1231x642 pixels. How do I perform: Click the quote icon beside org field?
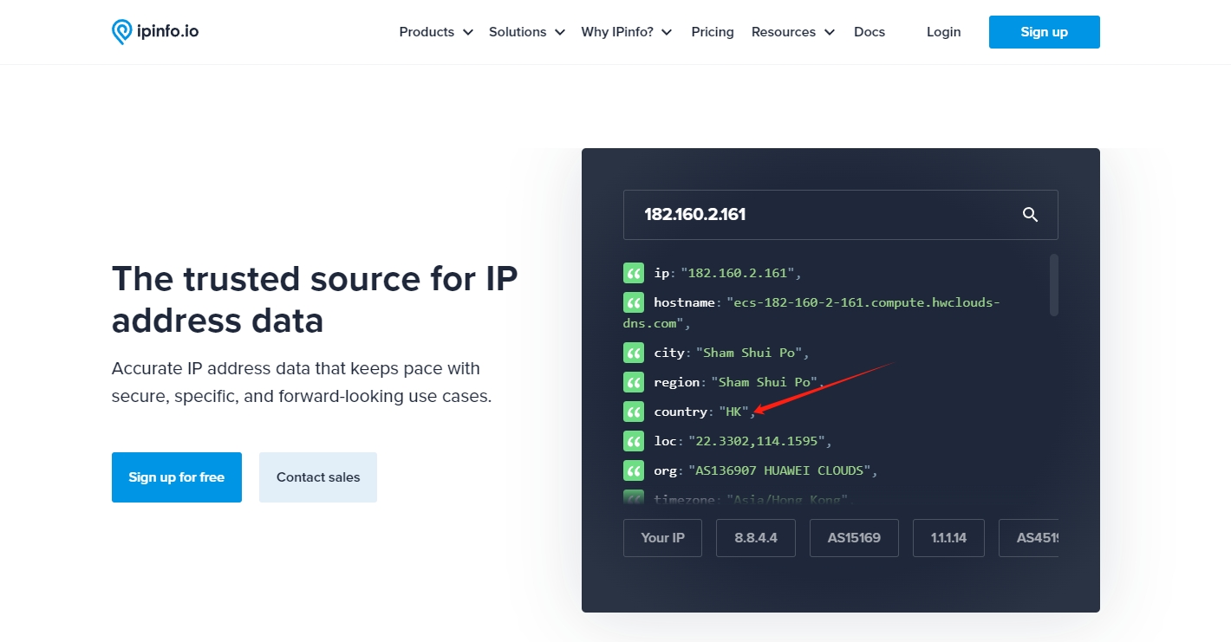tap(634, 470)
